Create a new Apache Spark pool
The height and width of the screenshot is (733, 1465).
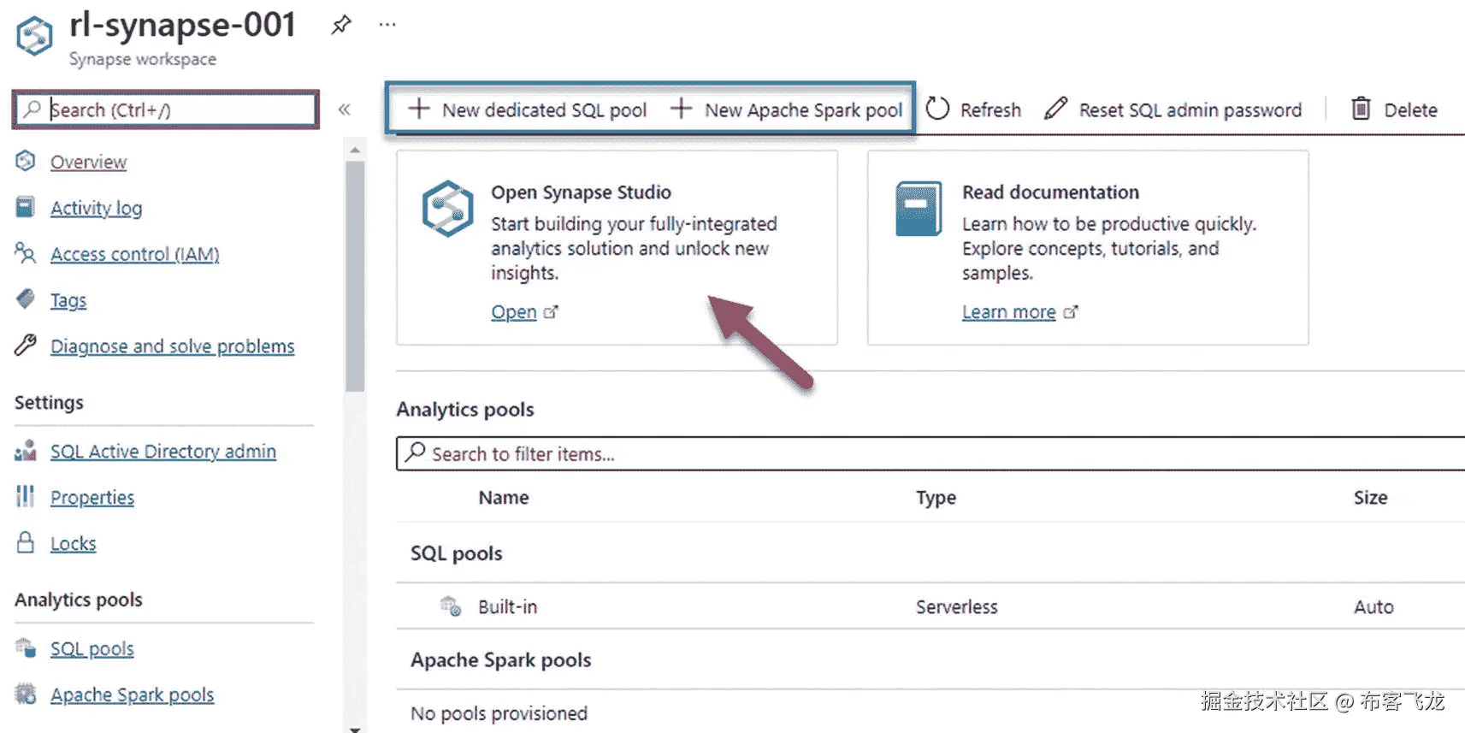787,110
